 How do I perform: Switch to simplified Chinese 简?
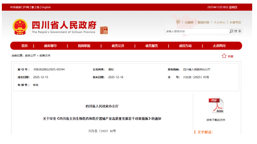[x=38, y=7]
